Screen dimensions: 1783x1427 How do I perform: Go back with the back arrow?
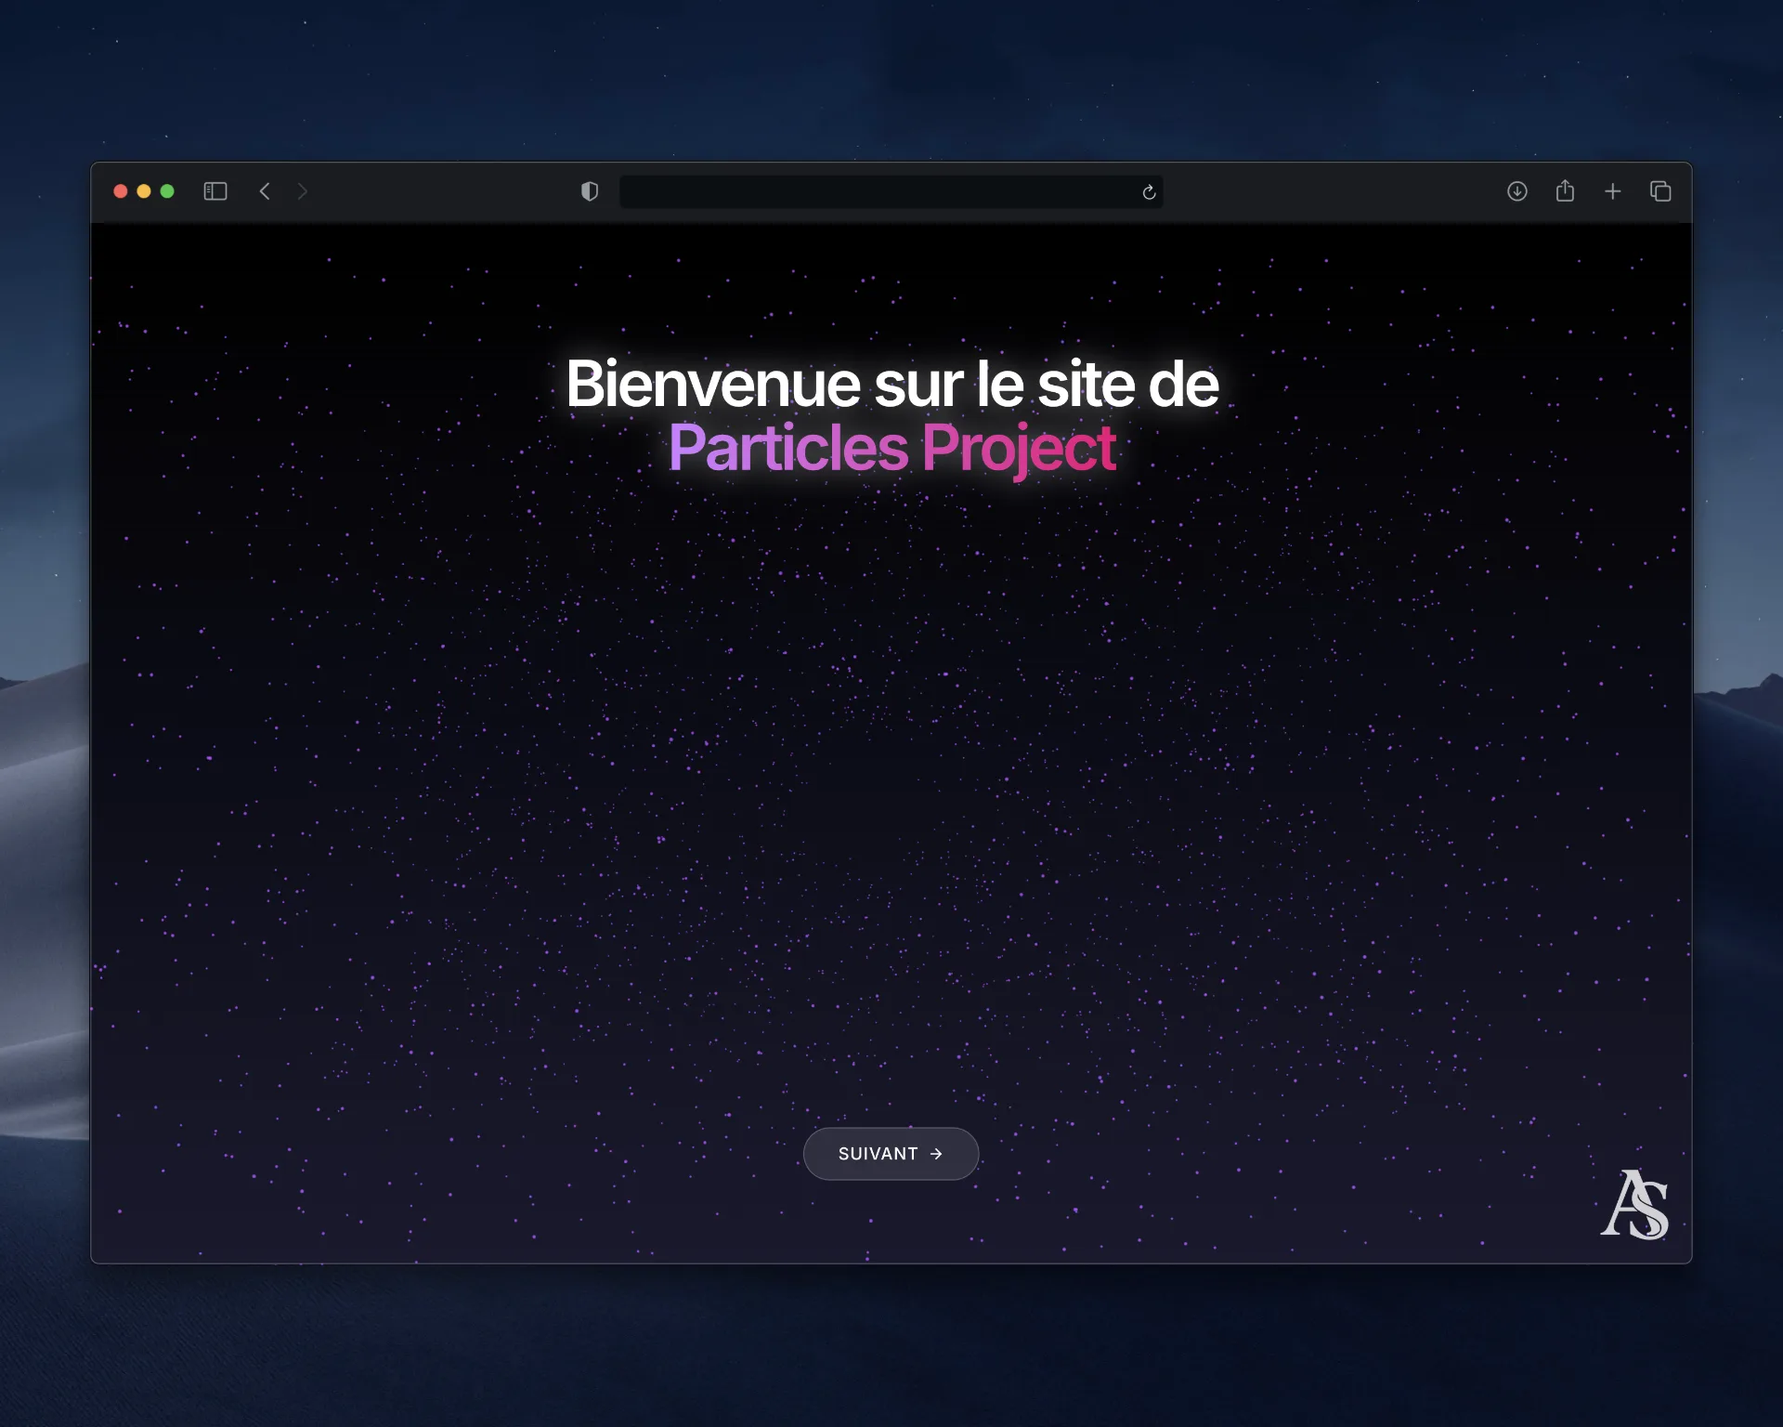pyautogui.click(x=265, y=191)
